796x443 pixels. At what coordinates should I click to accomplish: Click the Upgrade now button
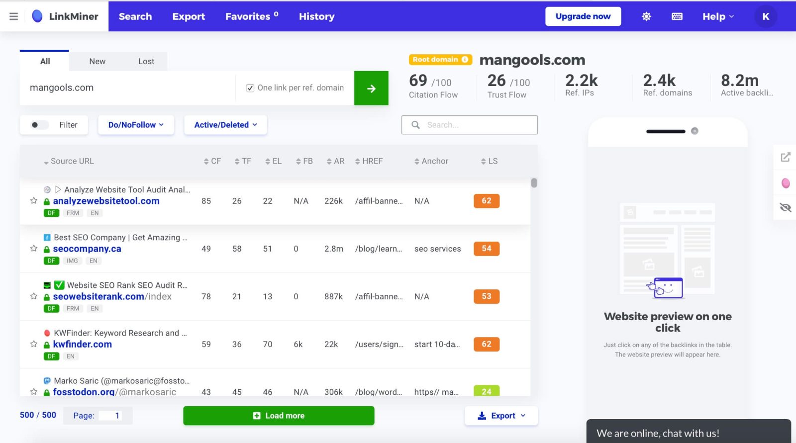point(583,16)
